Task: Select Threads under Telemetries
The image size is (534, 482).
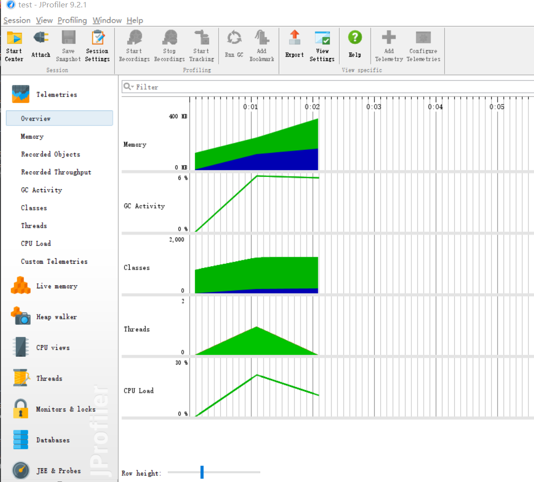Action: click(x=33, y=226)
